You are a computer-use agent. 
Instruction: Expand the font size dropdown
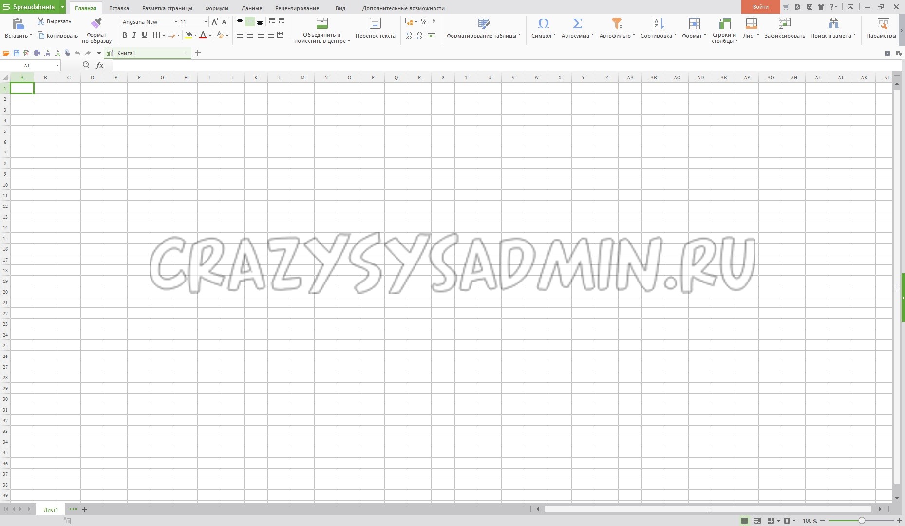206,22
